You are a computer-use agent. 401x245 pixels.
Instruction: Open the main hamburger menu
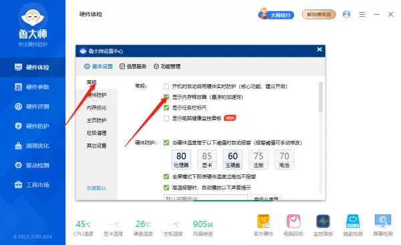[362, 14]
